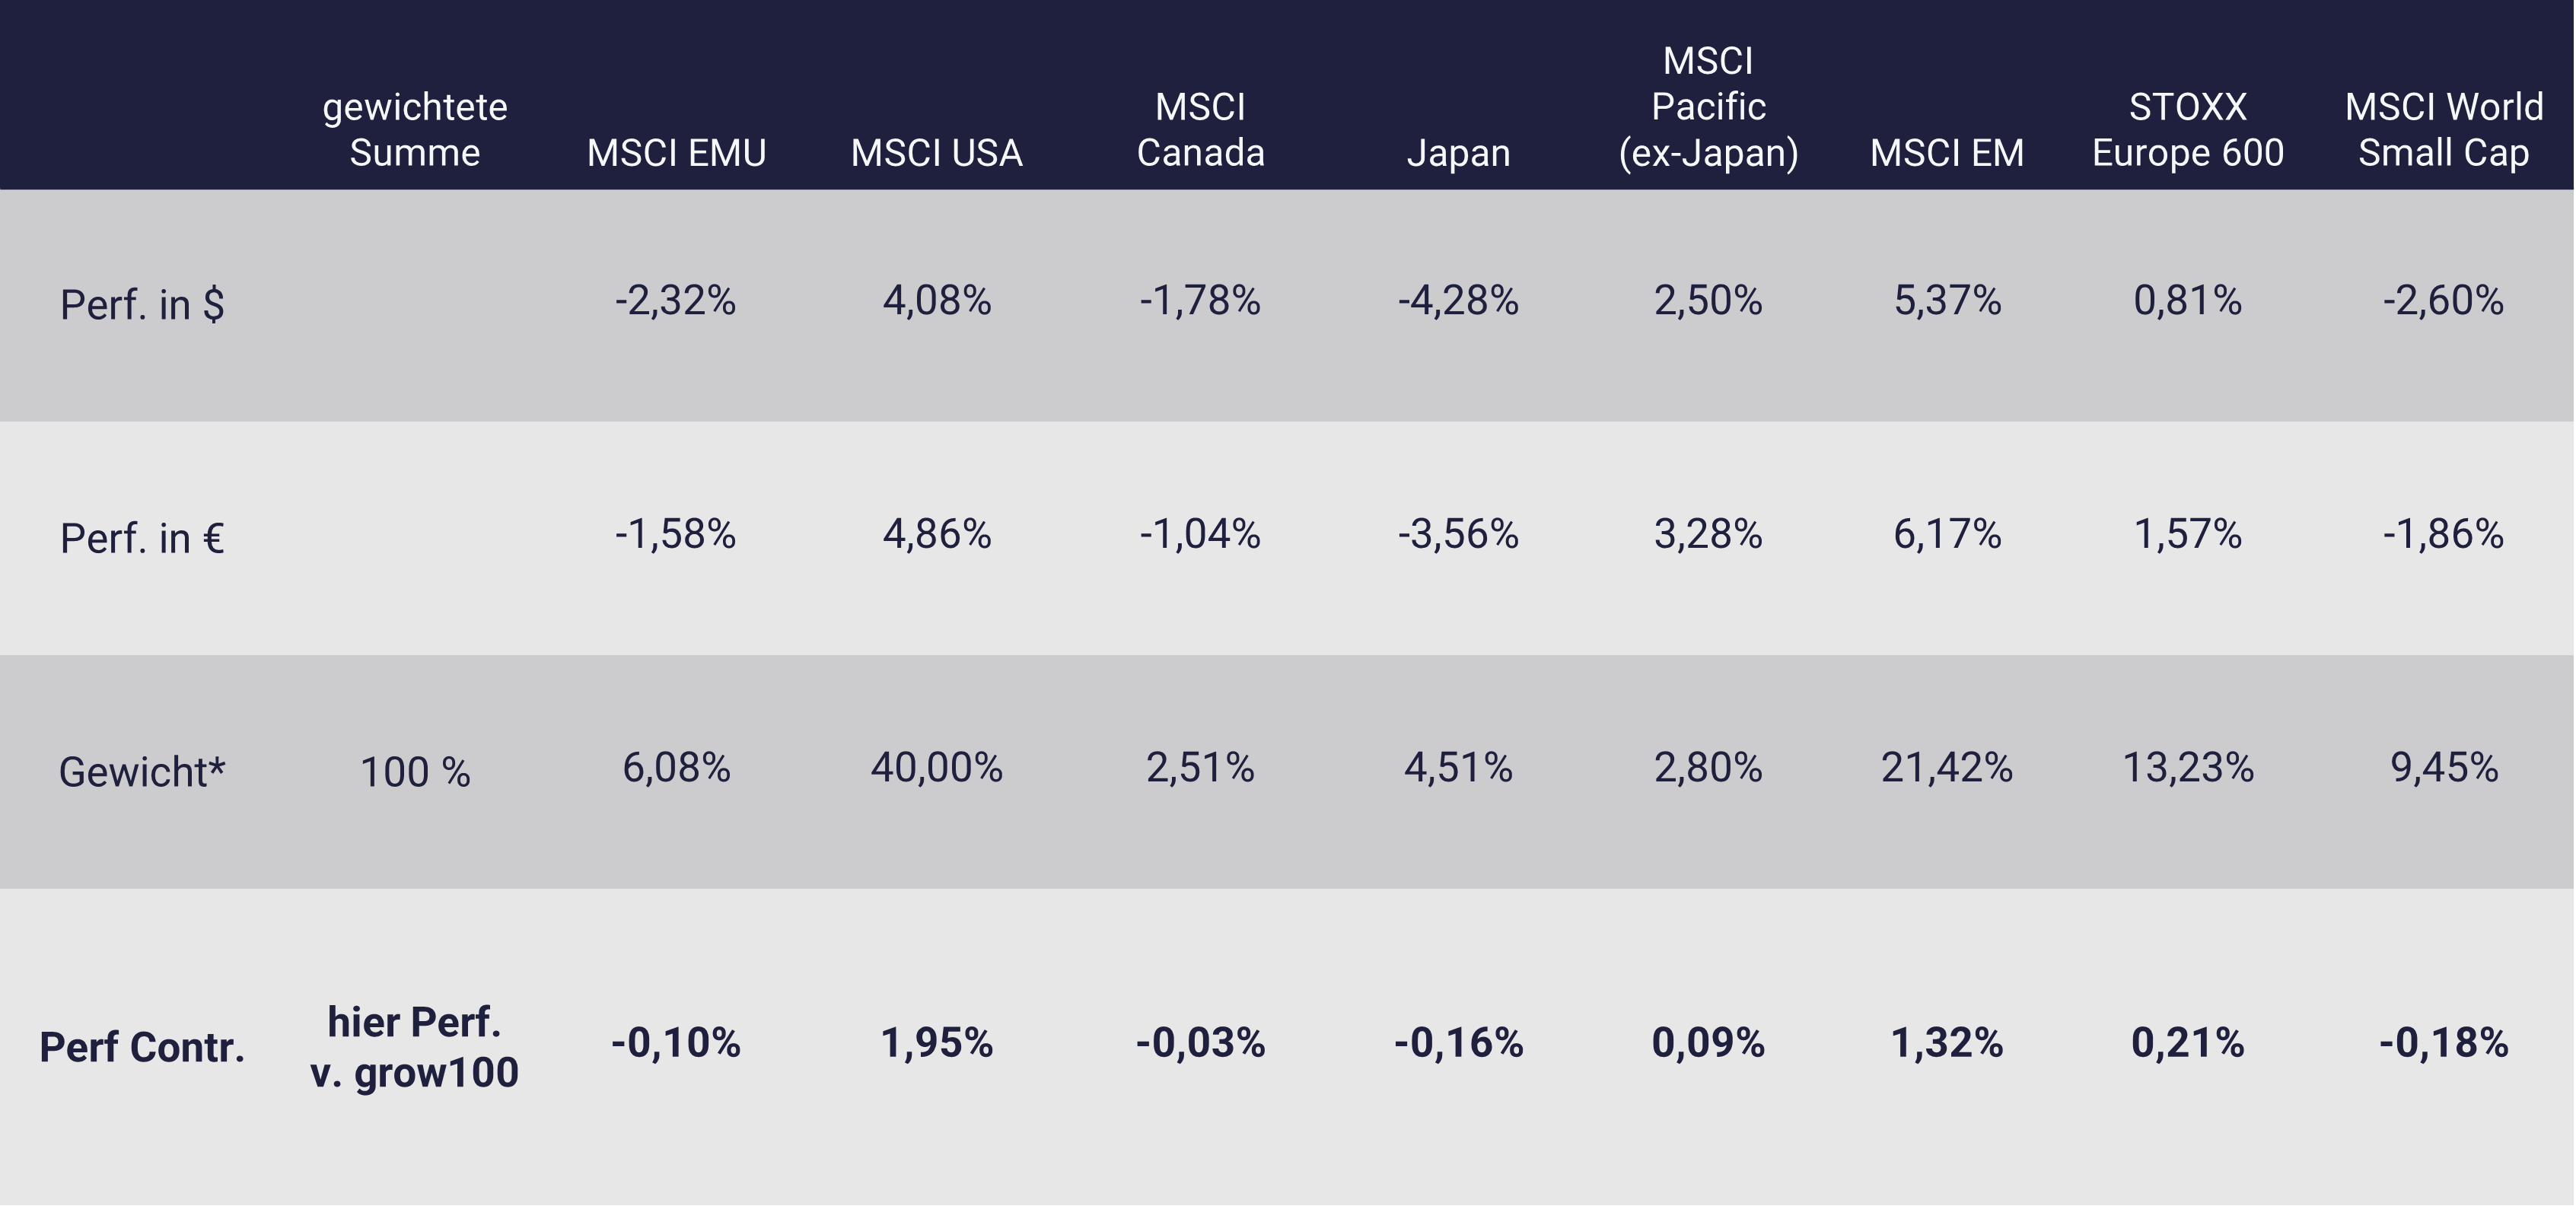Select the MSCI USA column header
Screen dimensions: 2576x1206
pyautogui.click(x=936, y=153)
